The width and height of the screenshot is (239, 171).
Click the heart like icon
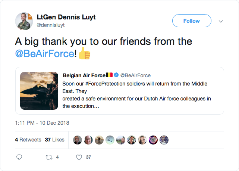coord(79,157)
